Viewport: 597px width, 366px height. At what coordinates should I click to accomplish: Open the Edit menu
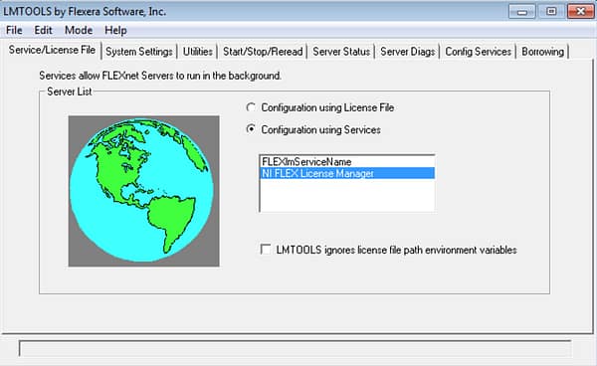point(43,30)
